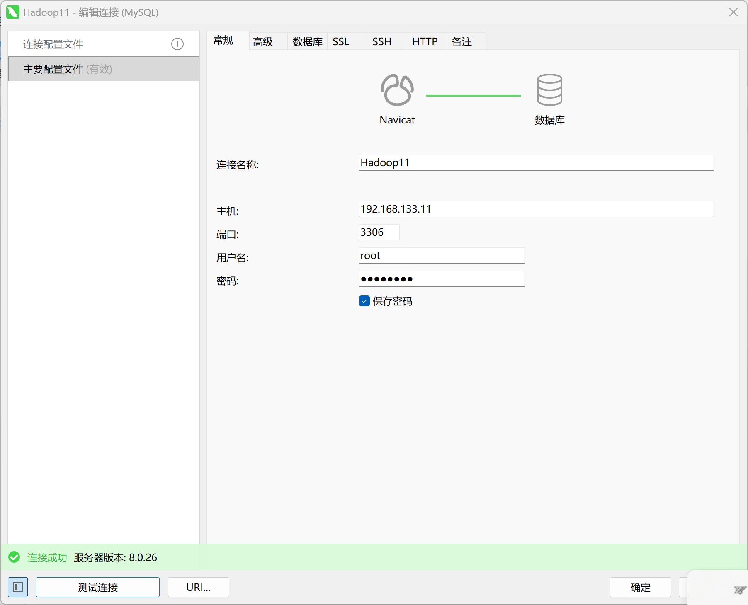Image resolution: width=748 pixels, height=605 pixels.
Task: Focus the 端口 field showing 3306
Action: 379,232
